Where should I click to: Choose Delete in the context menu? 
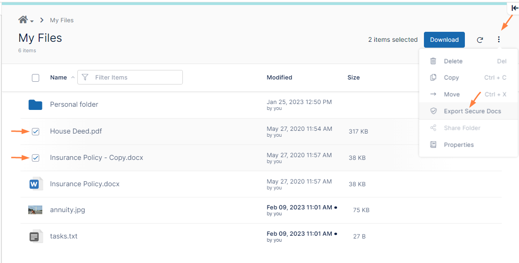(453, 61)
